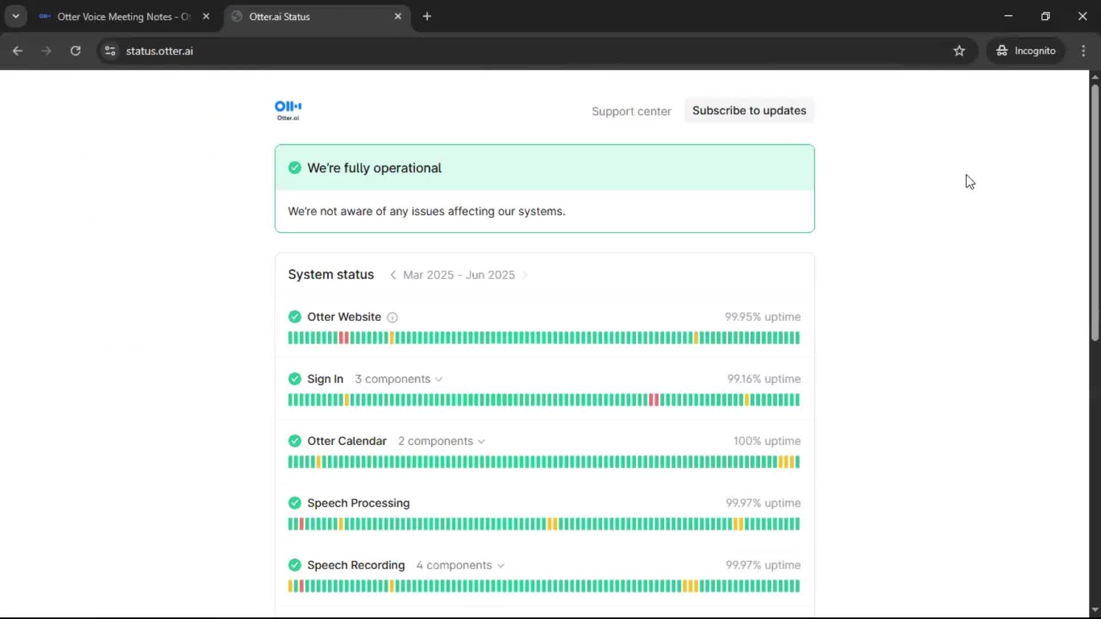Click the red bar at start of Speech Processing timeline

pyautogui.click(x=302, y=524)
